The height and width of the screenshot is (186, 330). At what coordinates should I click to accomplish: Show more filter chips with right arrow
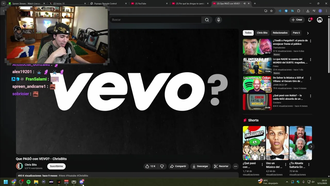308,33
